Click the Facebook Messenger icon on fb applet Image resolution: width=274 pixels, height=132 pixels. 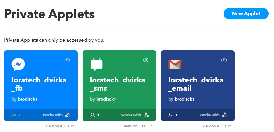pos(18,65)
